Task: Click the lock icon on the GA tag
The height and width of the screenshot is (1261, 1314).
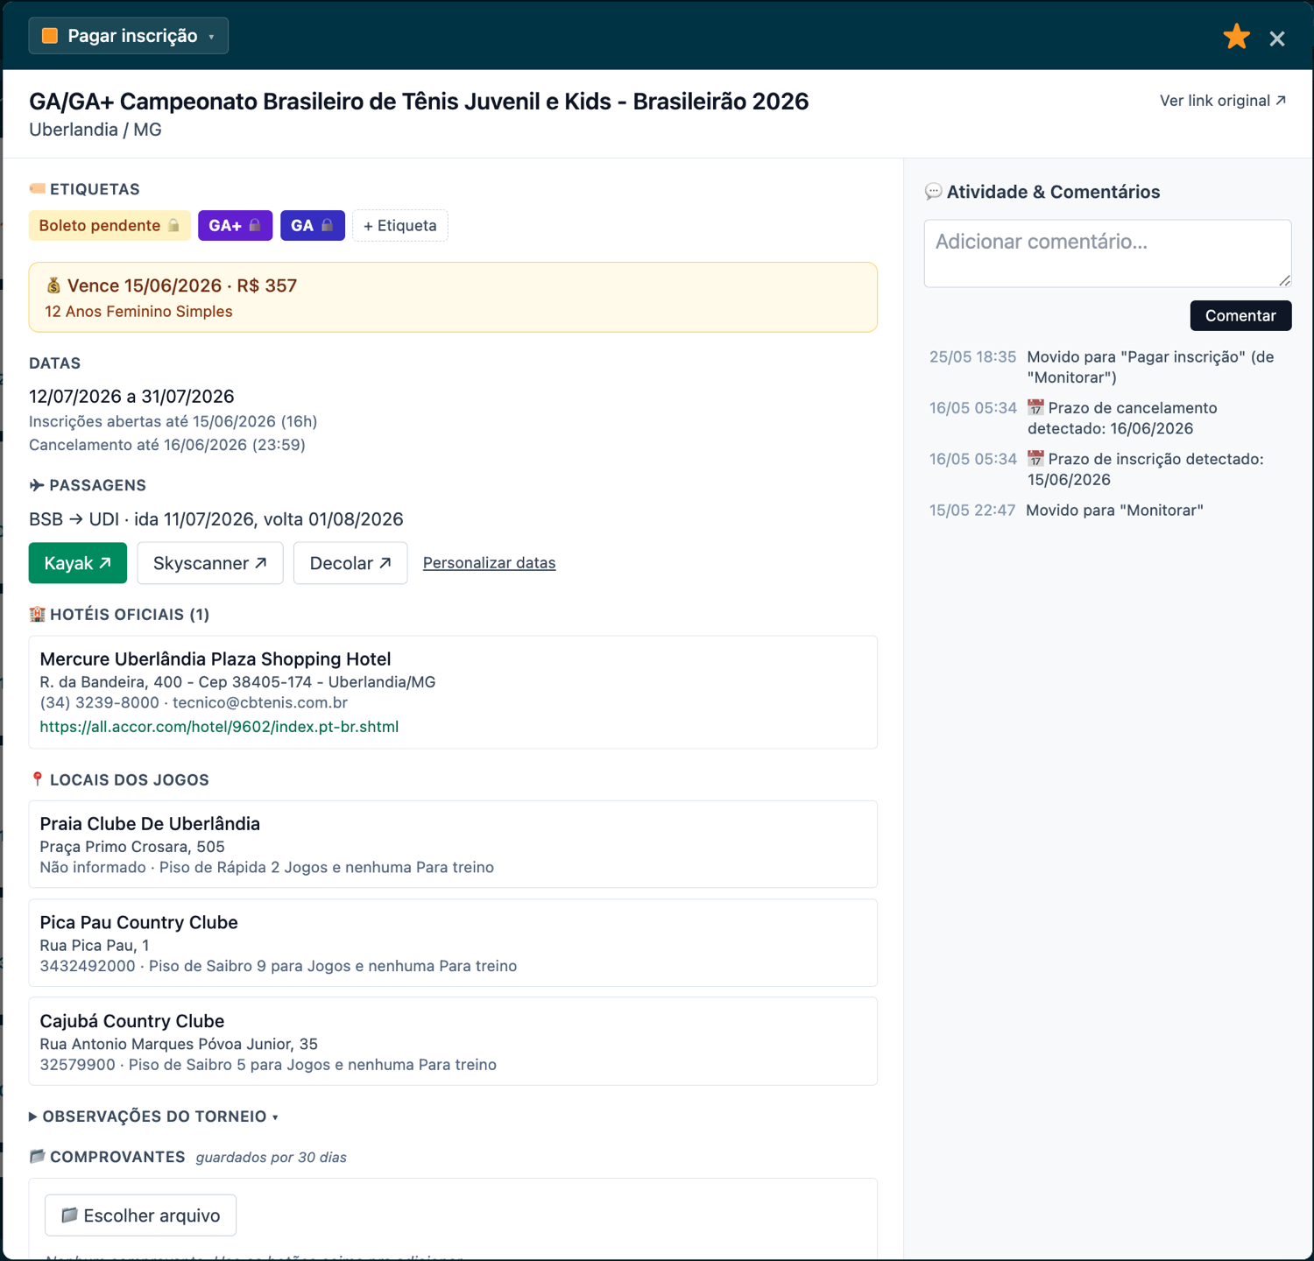Action: click(327, 225)
